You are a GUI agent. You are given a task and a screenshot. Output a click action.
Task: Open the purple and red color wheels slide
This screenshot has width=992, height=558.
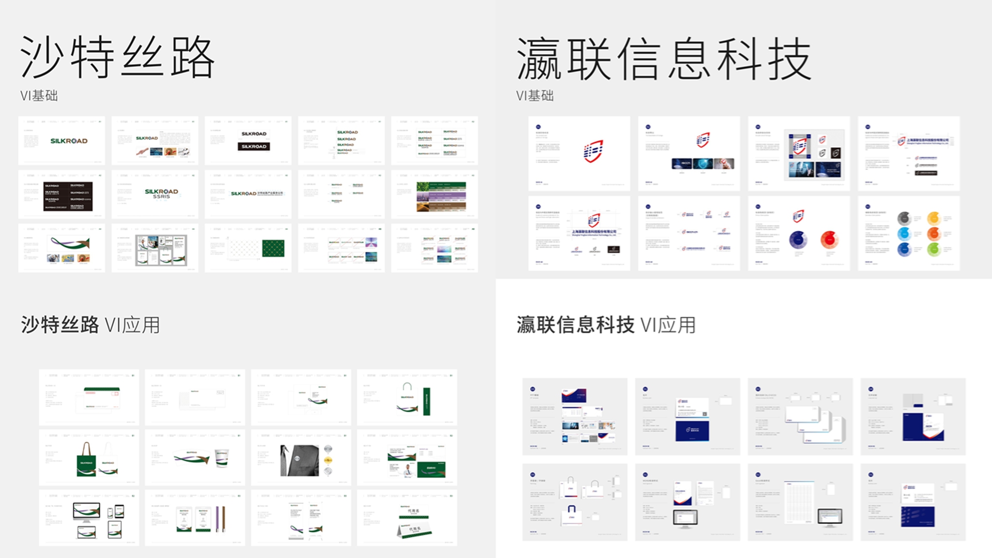[799, 234]
